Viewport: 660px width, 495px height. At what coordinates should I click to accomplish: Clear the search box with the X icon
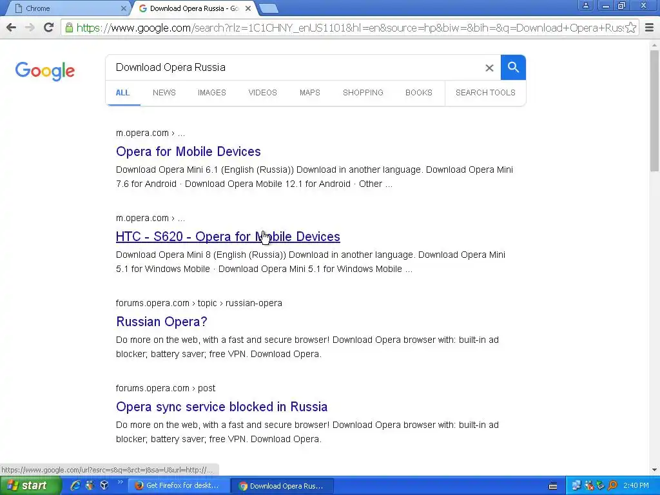[489, 68]
